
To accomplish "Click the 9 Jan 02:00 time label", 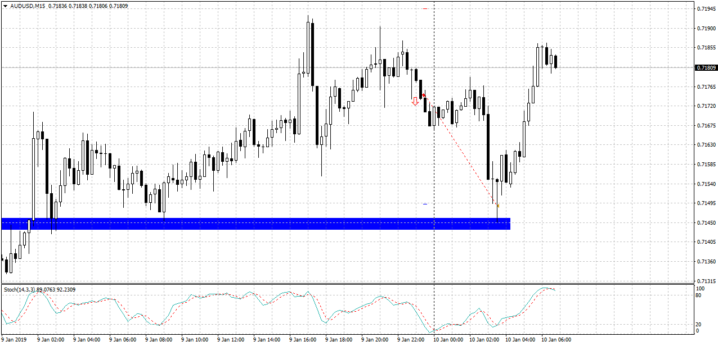I will tap(51, 340).
